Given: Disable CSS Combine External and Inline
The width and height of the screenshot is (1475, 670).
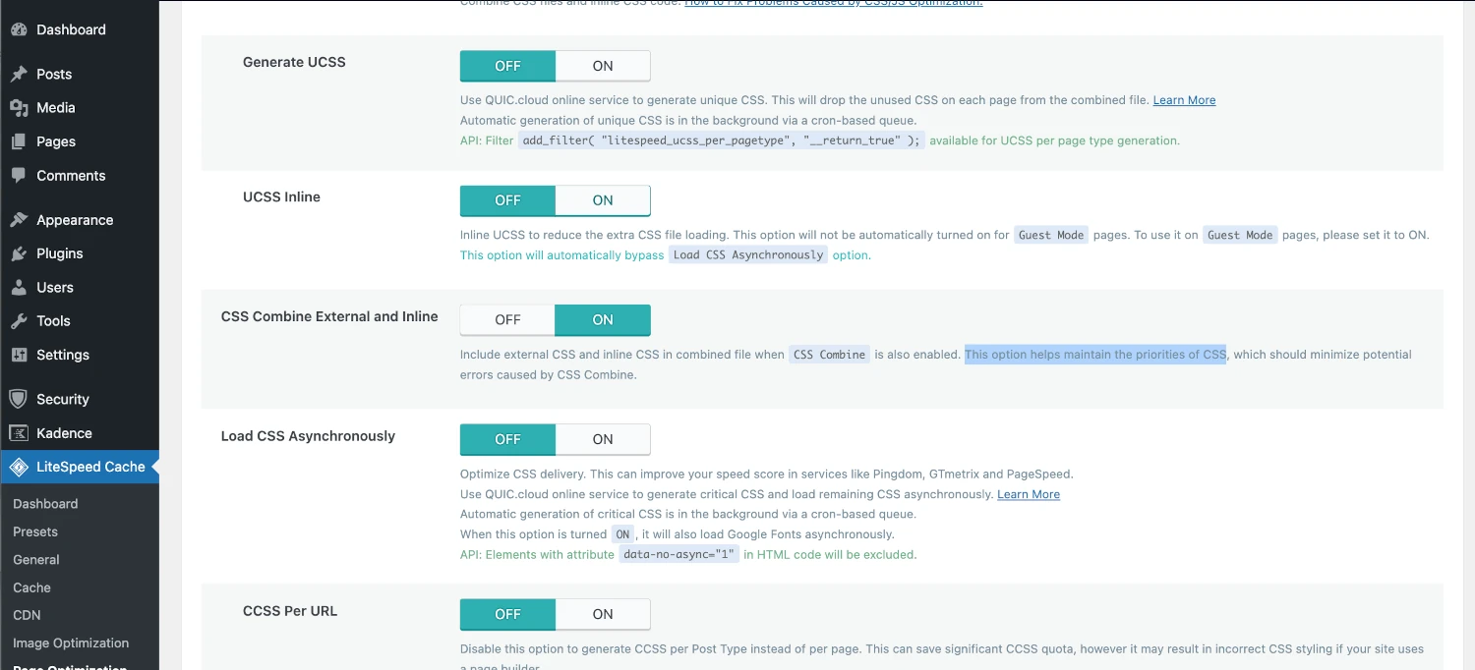Looking at the screenshot, I should point(507,320).
